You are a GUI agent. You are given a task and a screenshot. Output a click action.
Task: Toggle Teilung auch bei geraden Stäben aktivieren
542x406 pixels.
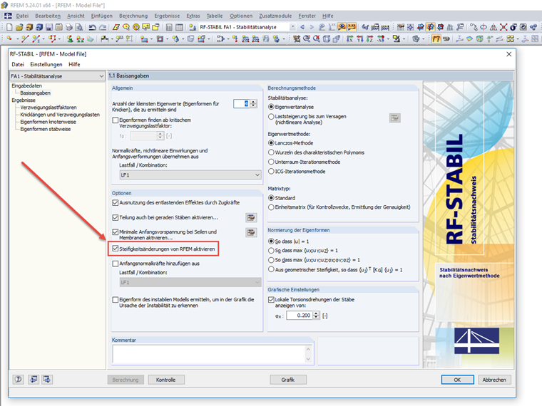[x=116, y=217]
